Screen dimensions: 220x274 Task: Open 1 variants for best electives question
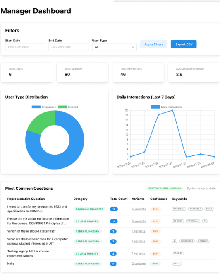click(139, 241)
